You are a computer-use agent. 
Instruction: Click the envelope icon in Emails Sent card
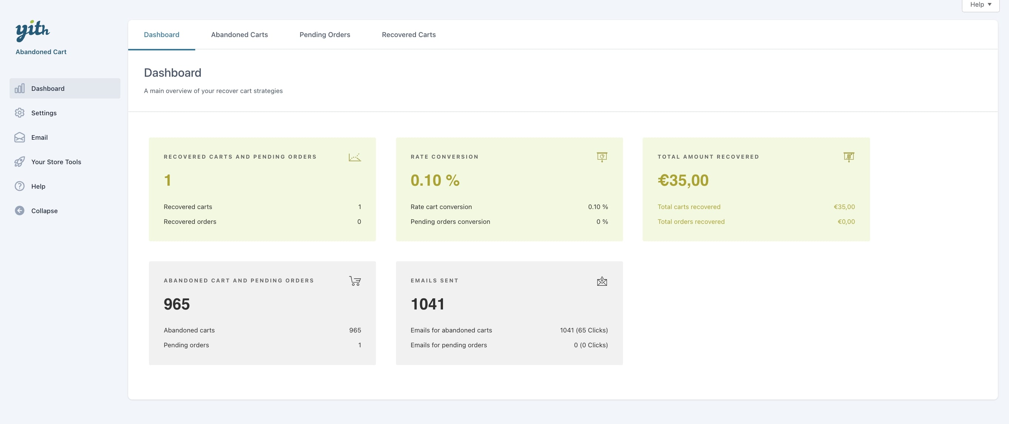602,281
